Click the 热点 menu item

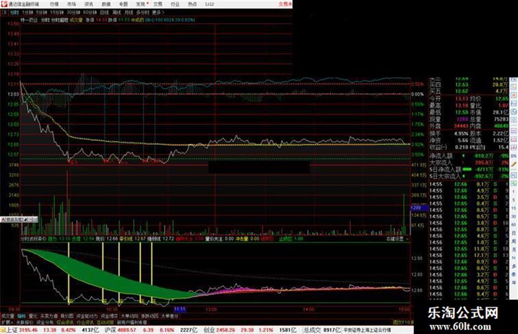tap(192, 4)
